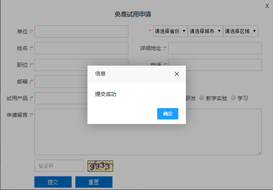Screen dimensions: 273x190
Task: Select the 教学实验 radio button
Action: click(202, 98)
